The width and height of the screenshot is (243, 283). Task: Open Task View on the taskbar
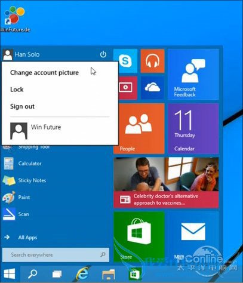(x=57, y=274)
